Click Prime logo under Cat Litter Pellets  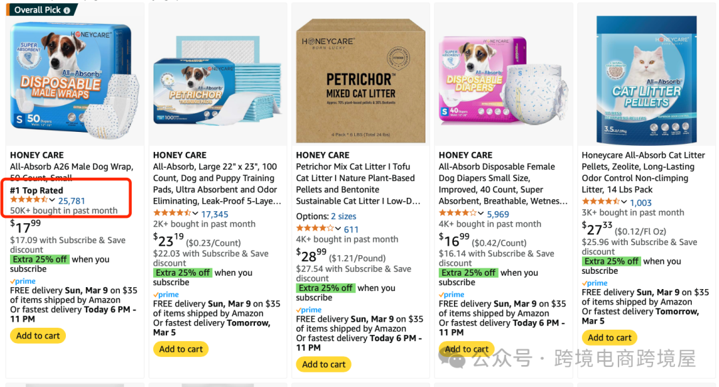[595, 283]
